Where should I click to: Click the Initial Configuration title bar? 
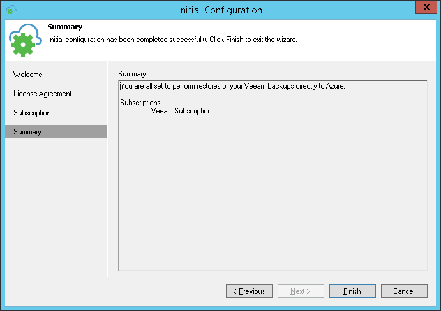pos(220,10)
